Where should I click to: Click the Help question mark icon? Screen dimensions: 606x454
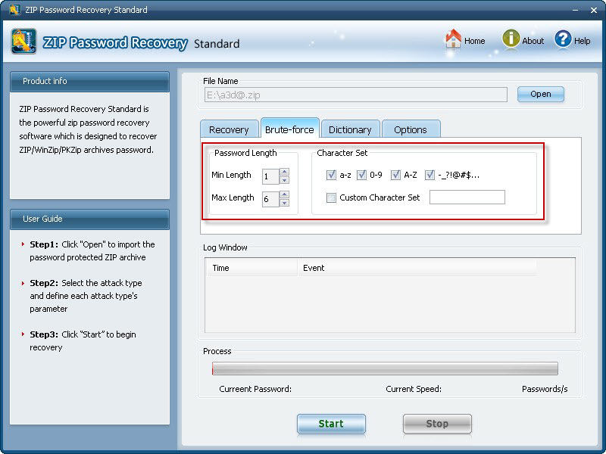563,39
